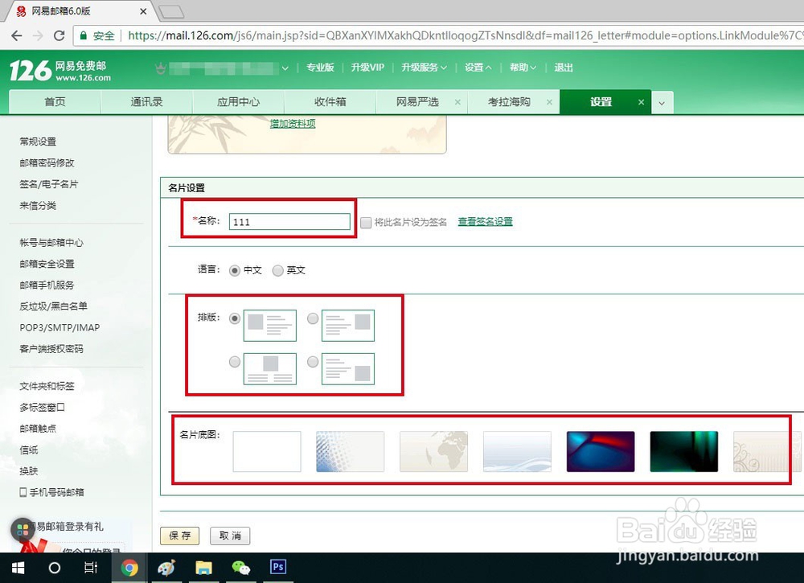Screen dimensions: 804x583
Task: Switch to the 首页 tab
Action: pos(55,102)
